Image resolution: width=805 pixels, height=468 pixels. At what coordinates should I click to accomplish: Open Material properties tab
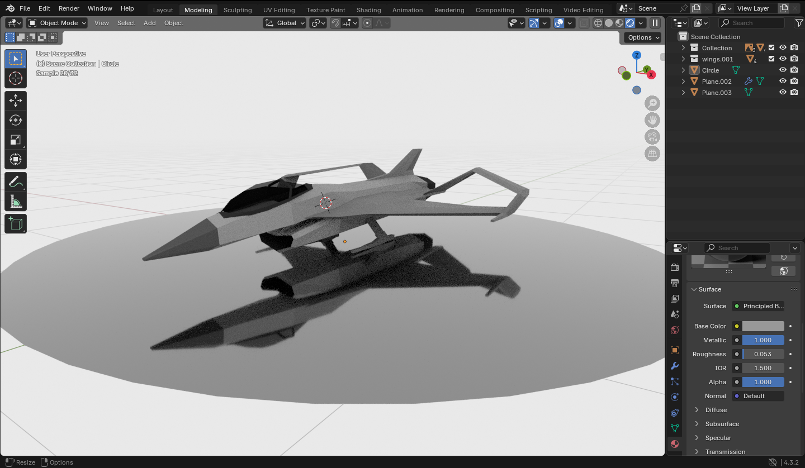coord(675,444)
